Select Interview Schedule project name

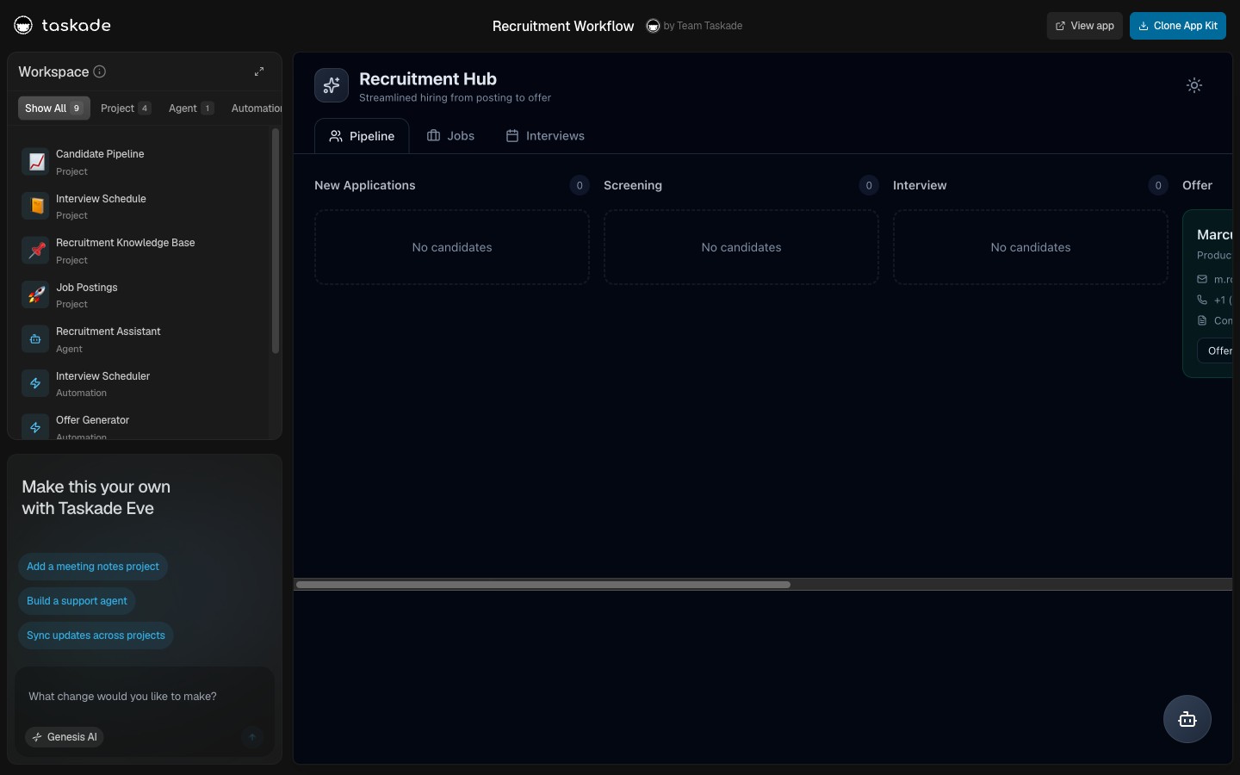[x=101, y=199]
